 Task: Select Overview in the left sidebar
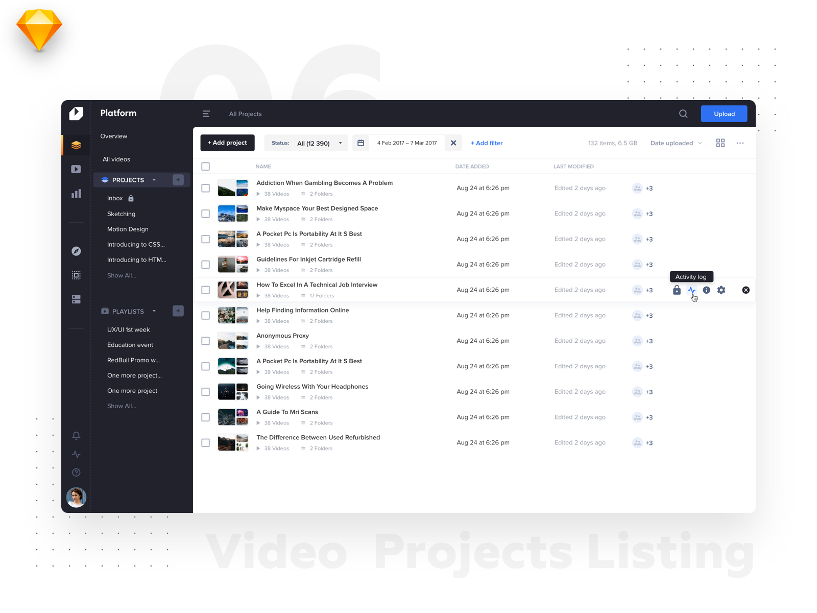point(113,136)
